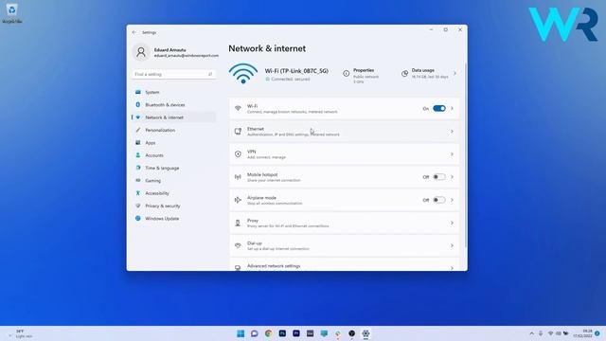606x341 pixels.
Task: Expand the Mobile hotspot chevron
Action: (452, 177)
